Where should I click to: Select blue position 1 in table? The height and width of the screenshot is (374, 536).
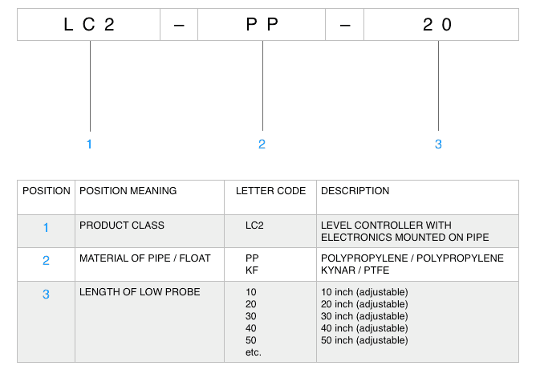(x=46, y=228)
